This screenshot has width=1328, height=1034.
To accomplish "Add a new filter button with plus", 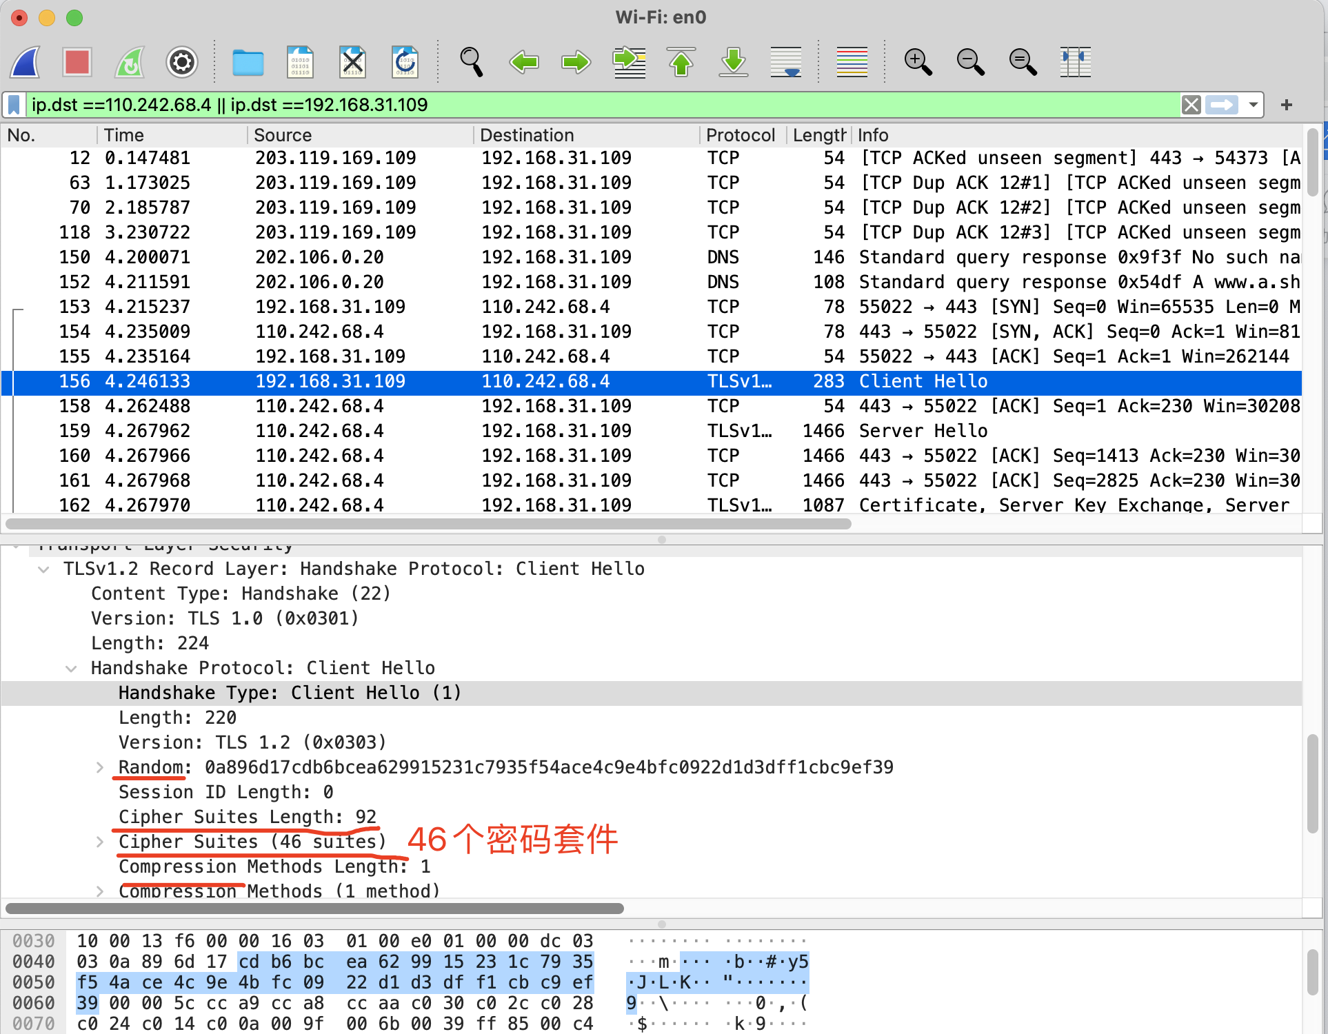I will [1287, 105].
